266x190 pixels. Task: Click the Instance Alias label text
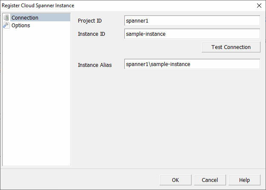[94, 65]
